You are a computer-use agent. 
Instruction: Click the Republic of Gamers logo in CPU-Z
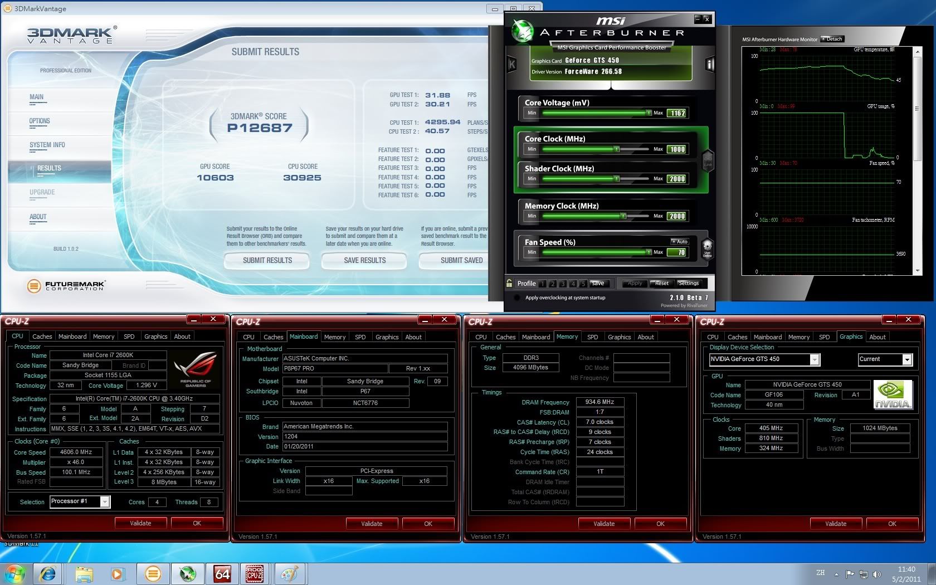click(x=195, y=369)
